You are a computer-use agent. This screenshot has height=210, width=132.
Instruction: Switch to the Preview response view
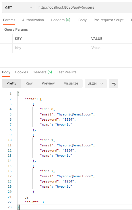(48, 83)
